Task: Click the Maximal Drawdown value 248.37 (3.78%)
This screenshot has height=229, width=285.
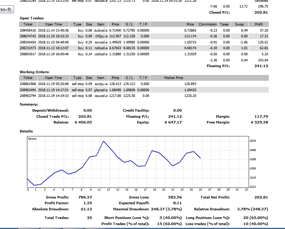Action: coord(166,209)
